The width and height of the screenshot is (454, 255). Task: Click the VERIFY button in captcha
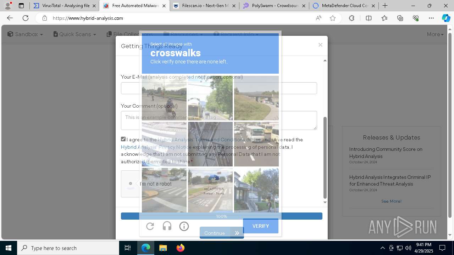coord(261,226)
